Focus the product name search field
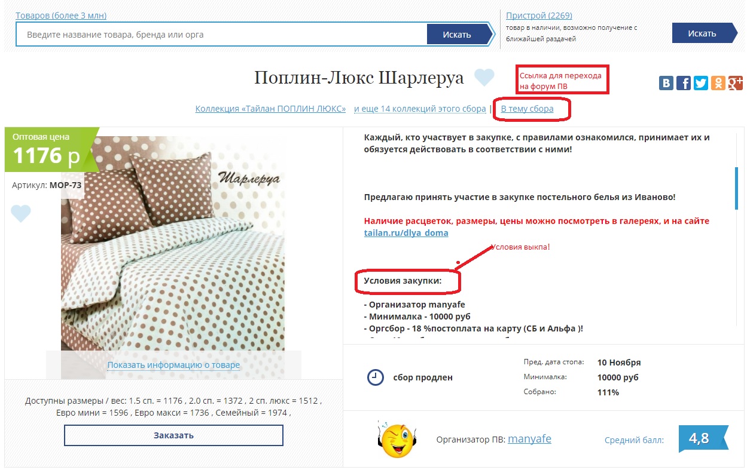This screenshot has height=470, width=747. (221, 35)
